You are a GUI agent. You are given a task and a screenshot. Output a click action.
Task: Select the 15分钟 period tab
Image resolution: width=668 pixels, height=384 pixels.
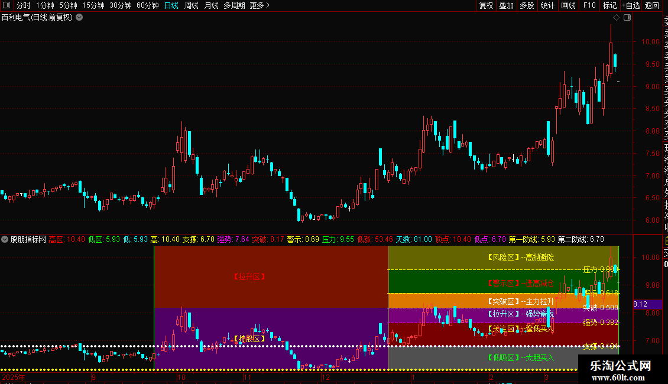pos(93,5)
